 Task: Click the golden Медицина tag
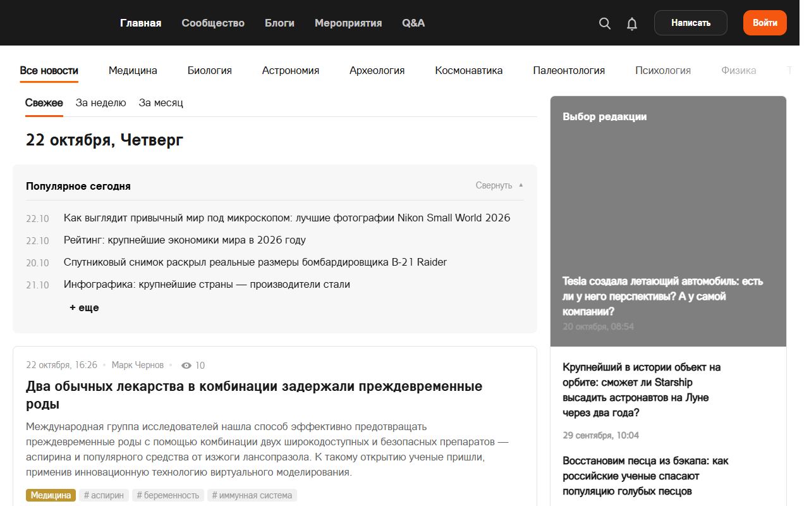coord(51,495)
